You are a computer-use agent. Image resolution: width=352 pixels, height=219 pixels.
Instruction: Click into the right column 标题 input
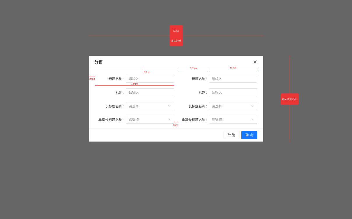pyautogui.click(x=233, y=93)
